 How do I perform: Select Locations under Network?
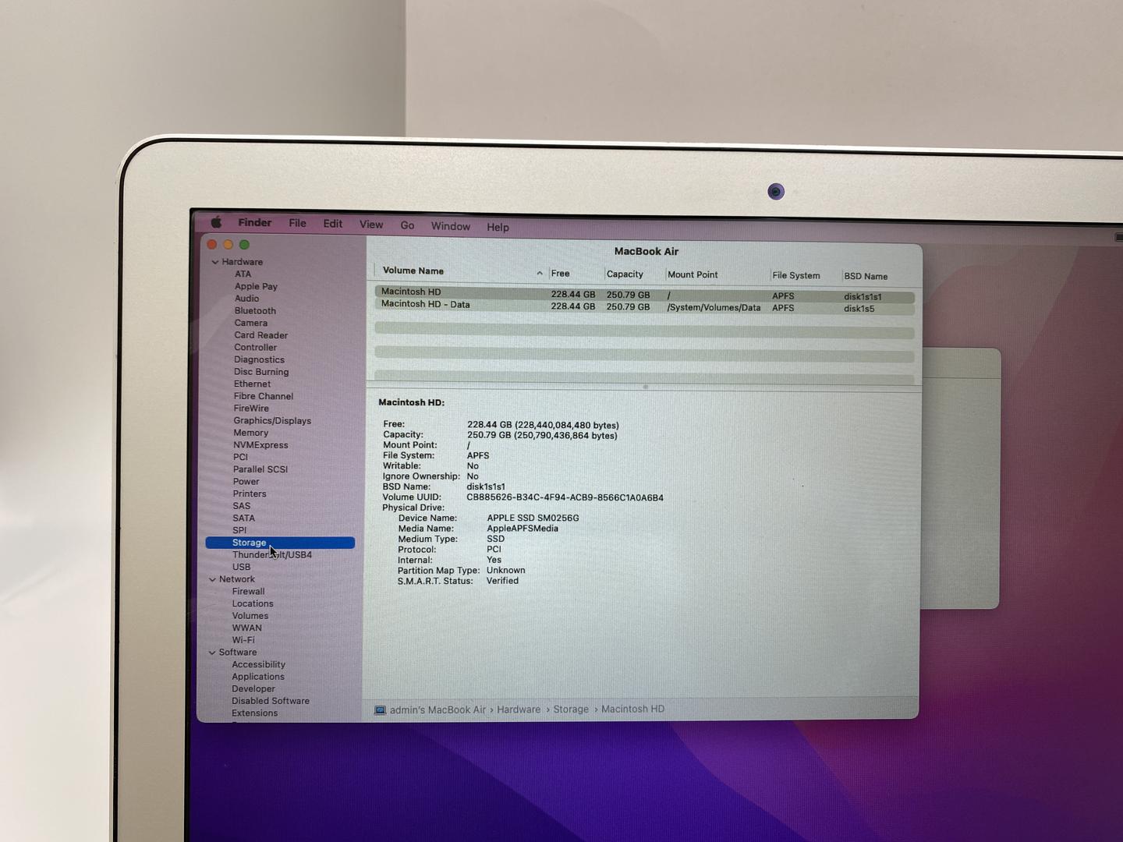tap(252, 603)
